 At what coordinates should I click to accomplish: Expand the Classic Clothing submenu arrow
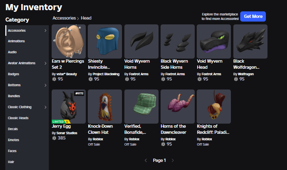click(x=46, y=107)
